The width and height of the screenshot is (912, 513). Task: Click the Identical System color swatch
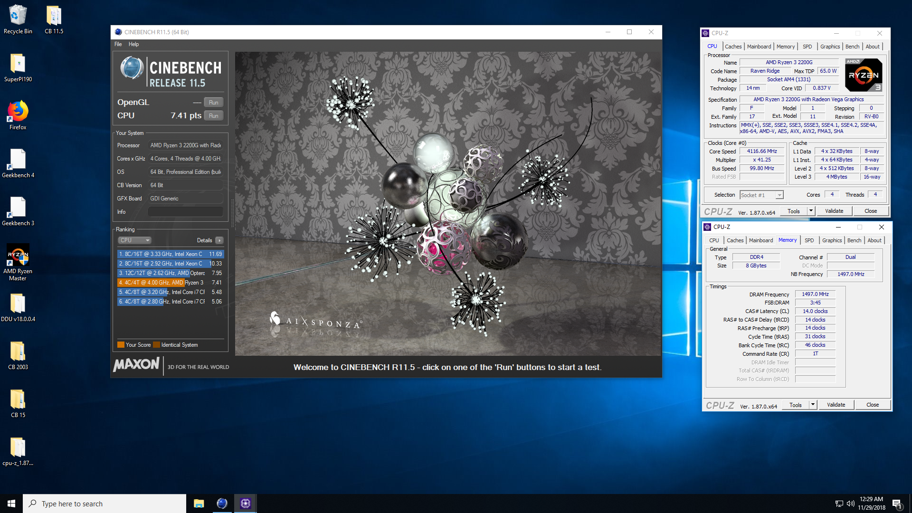156,345
